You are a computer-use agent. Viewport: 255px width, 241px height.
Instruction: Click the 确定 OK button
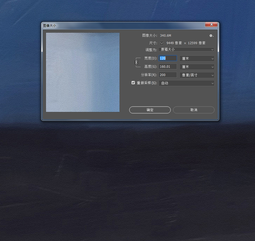tap(150, 110)
